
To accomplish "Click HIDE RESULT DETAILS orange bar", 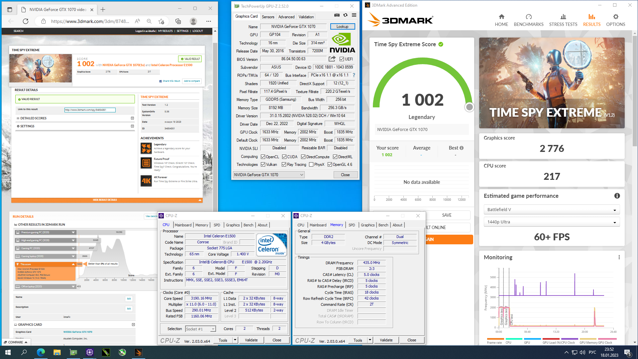I will coord(107,200).
